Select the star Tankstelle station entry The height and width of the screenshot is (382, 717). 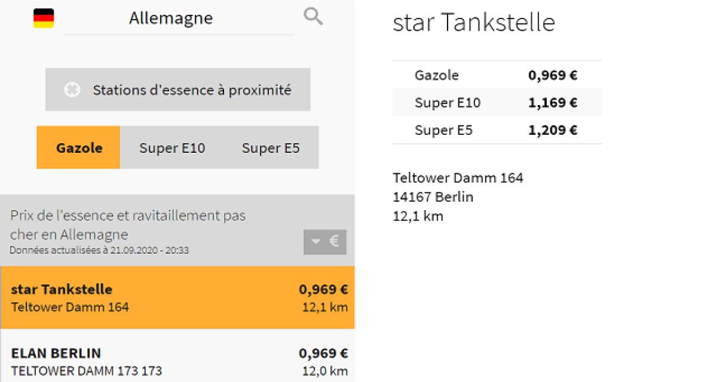177,297
